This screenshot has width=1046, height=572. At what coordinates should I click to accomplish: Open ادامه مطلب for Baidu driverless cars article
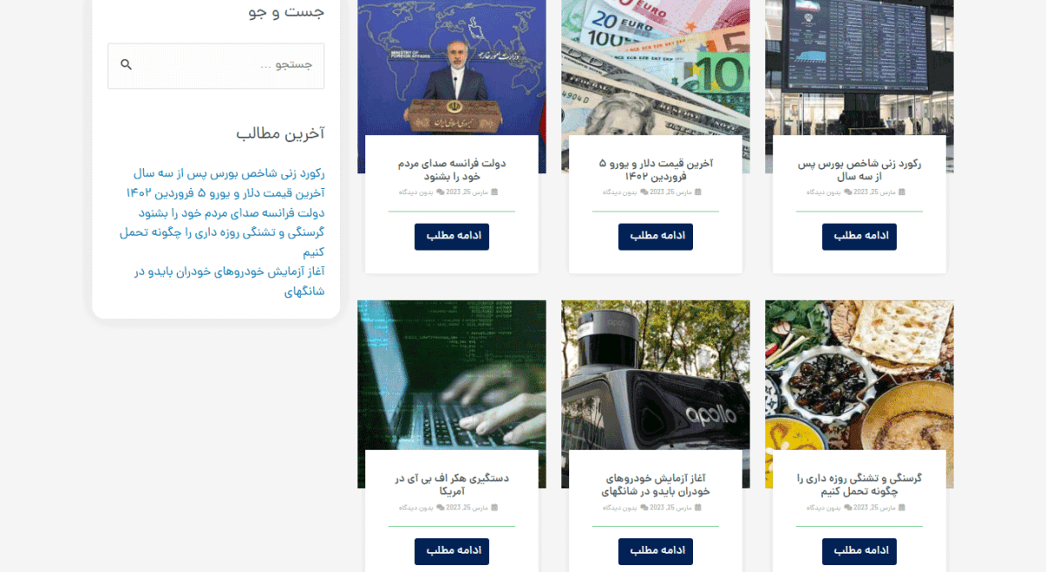[655, 551]
